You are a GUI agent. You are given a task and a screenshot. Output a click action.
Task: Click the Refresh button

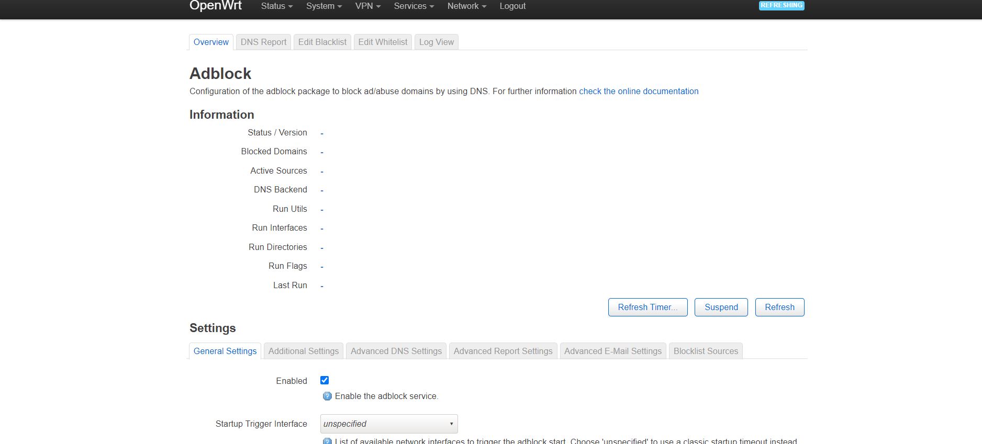pos(779,307)
